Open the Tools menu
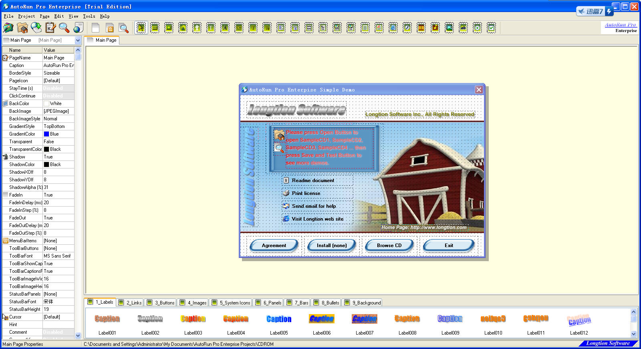 pos(89,16)
